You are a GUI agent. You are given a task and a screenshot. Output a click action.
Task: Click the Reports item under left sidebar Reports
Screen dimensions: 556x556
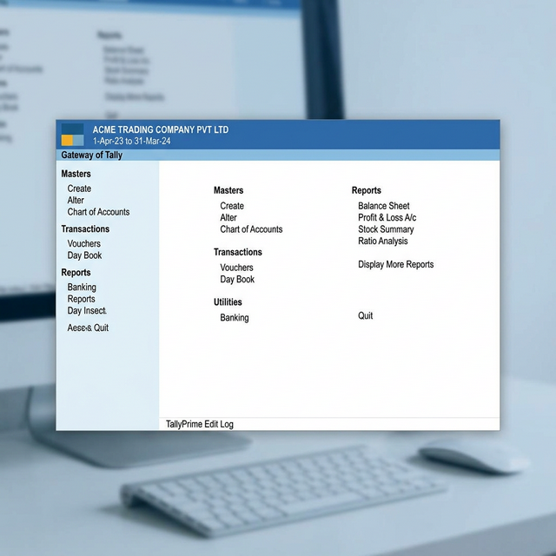(81, 299)
